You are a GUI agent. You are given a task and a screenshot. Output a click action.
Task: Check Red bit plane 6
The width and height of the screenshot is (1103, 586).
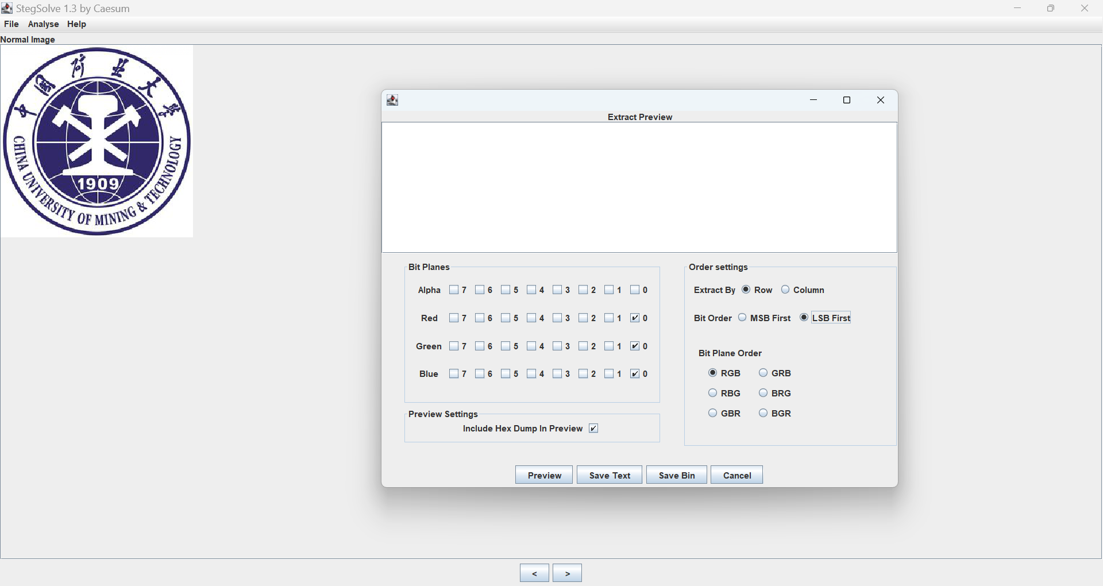tap(480, 318)
